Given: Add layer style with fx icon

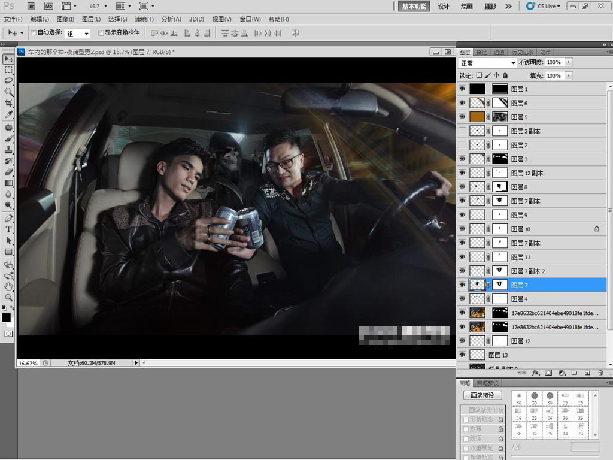Looking at the screenshot, I should click(x=535, y=373).
